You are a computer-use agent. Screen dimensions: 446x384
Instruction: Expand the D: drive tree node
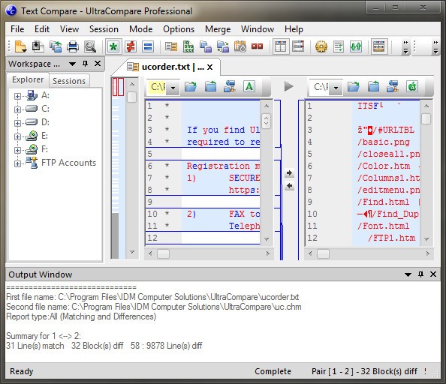pyautogui.click(x=17, y=123)
